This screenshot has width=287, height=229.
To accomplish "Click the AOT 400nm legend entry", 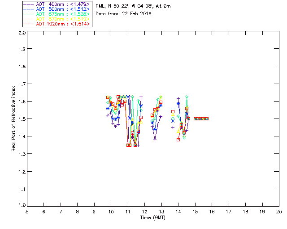I will pos(57,4).
